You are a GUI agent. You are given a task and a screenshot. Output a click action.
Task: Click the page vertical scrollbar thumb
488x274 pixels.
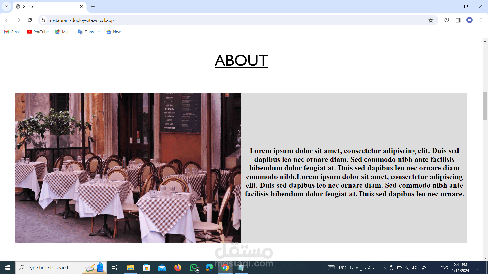tap(485, 106)
